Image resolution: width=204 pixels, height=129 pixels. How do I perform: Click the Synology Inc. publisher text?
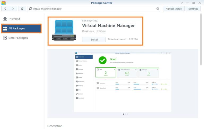point(90,21)
